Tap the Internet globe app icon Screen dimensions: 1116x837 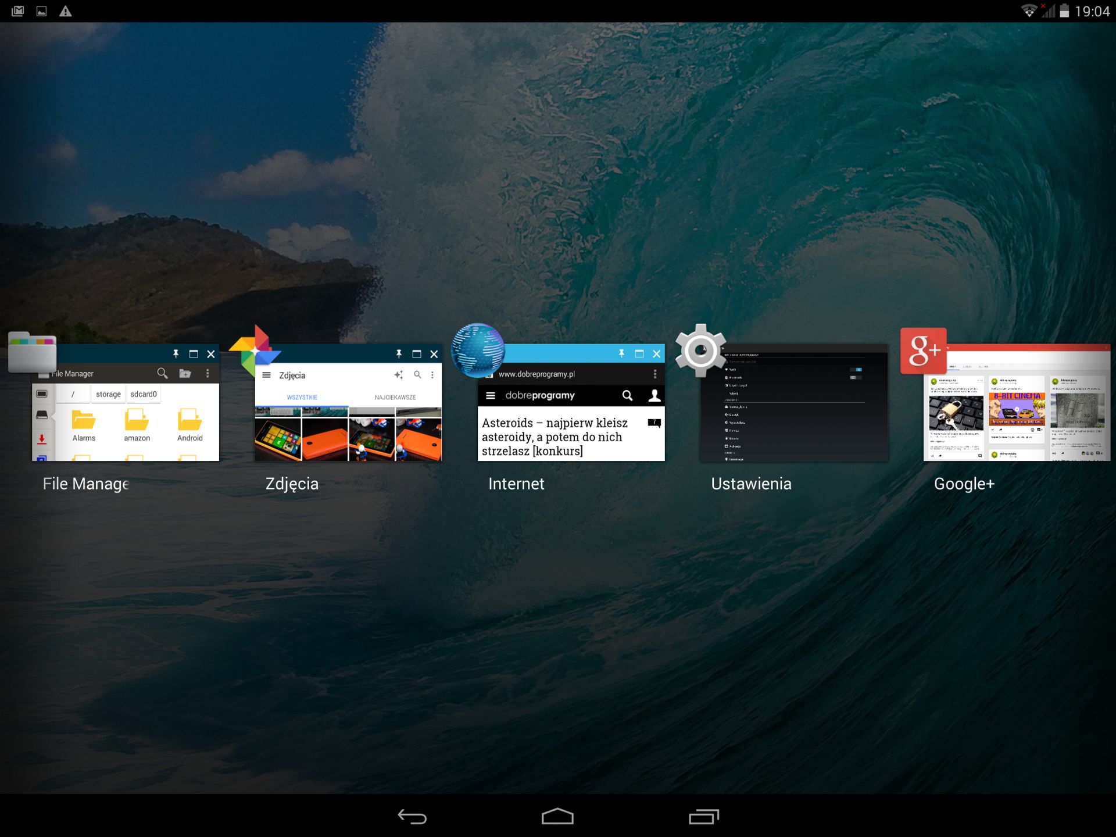pos(478,350)
